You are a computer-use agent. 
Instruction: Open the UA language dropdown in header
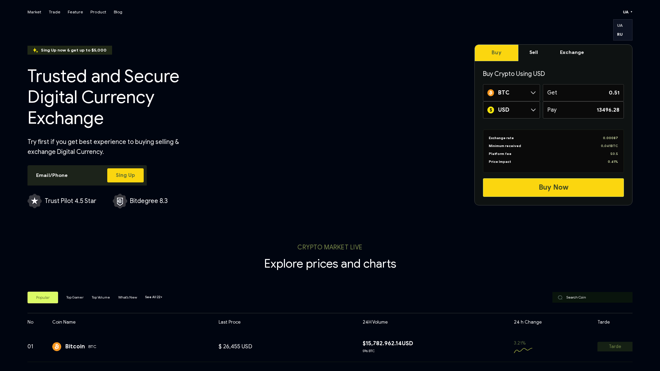628,12
